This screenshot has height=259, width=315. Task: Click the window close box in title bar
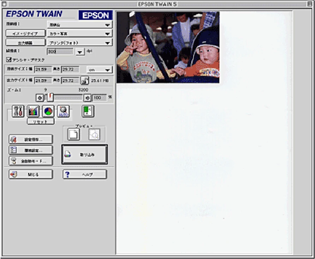pyautogui.click(x=4, y=4)
